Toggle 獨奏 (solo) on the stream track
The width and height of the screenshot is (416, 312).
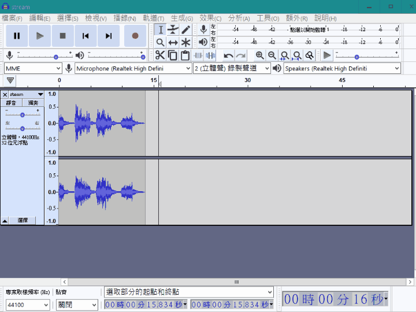click(x=33, y=102)
